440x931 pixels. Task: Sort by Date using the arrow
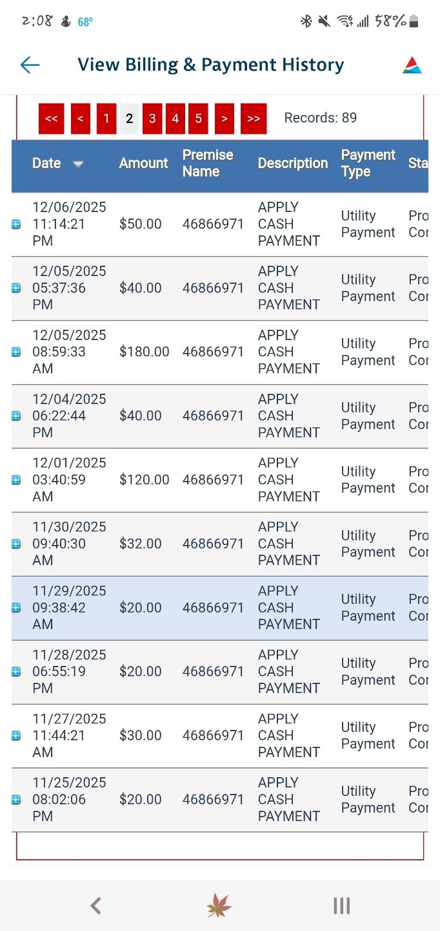[78, 164]
